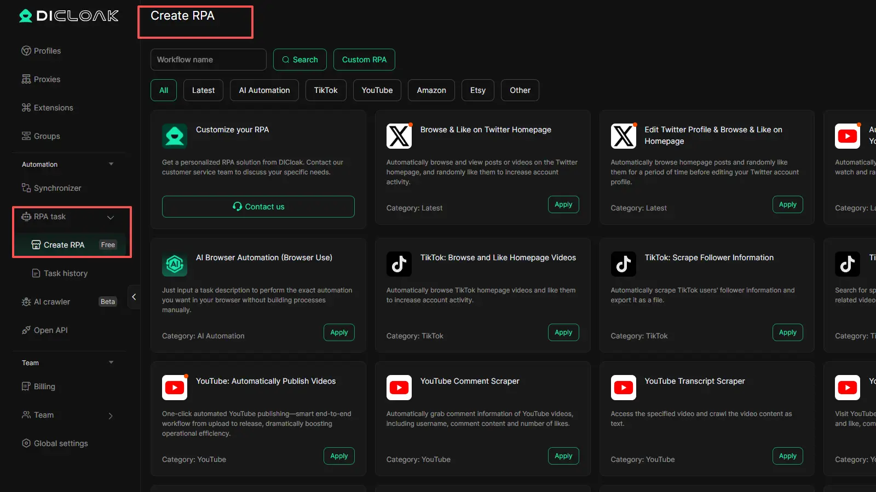Open the Proxies sidebar section

[47, 79]
